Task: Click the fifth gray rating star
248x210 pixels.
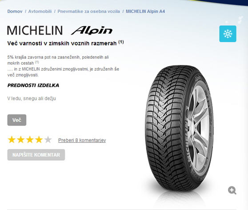Action: point(48,140)
